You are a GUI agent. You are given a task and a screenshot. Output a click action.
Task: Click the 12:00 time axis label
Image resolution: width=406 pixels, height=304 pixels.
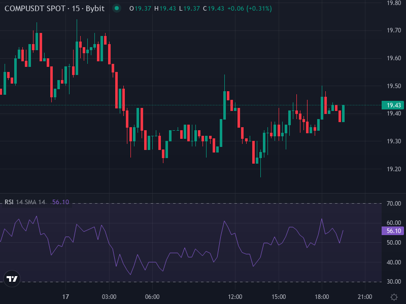point(236,297)
